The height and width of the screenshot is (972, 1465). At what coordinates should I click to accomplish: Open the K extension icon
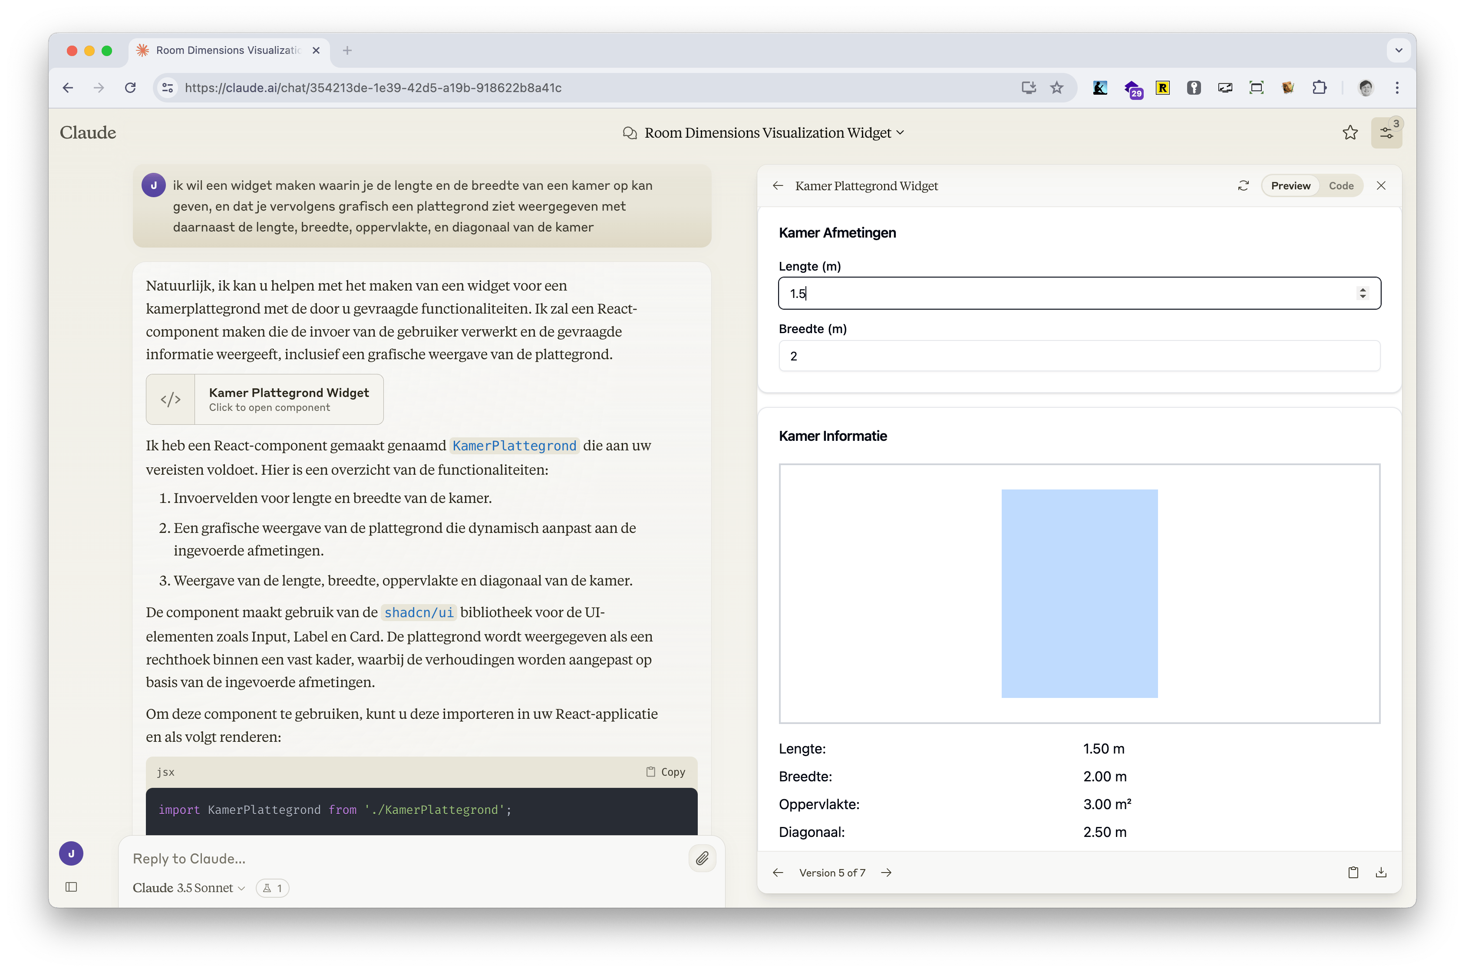(x=1100, y=87)
